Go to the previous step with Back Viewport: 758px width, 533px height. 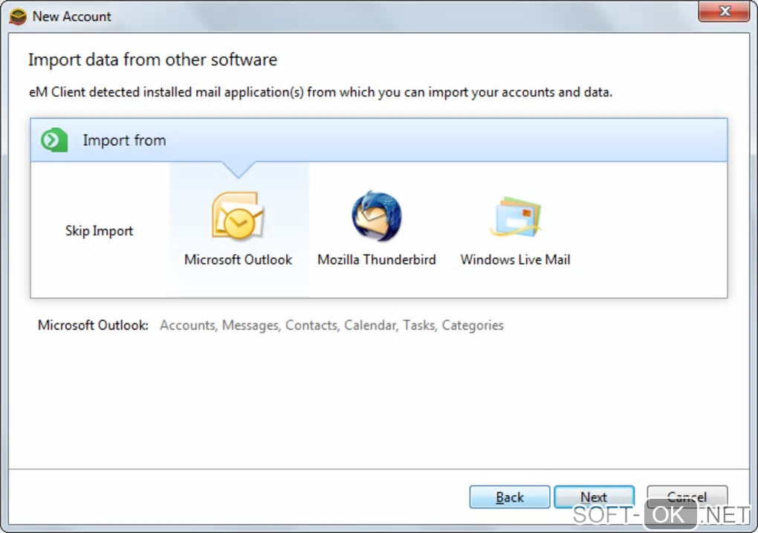click(x=510, y=497)
